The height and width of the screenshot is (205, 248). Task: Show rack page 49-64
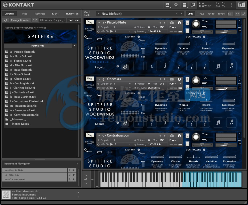pyautogui.click(x=221, y=14)
